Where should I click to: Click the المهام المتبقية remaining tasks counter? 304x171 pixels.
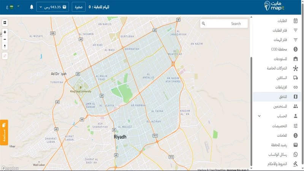[x=99, y=7]
